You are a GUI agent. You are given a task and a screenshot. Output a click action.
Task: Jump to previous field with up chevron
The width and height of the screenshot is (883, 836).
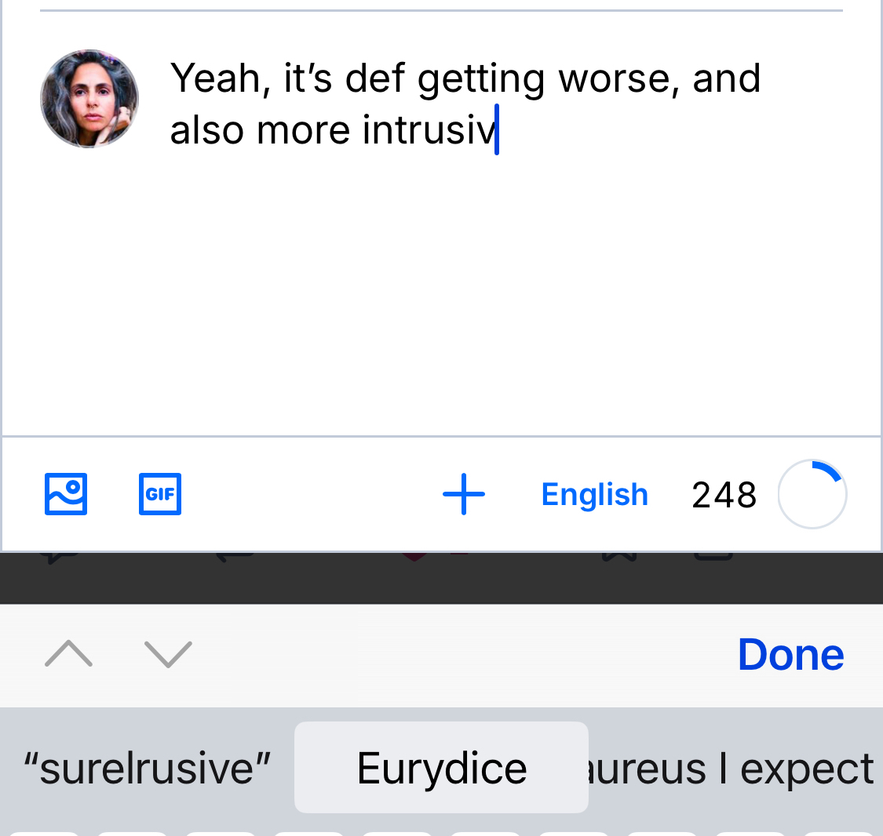69,653
